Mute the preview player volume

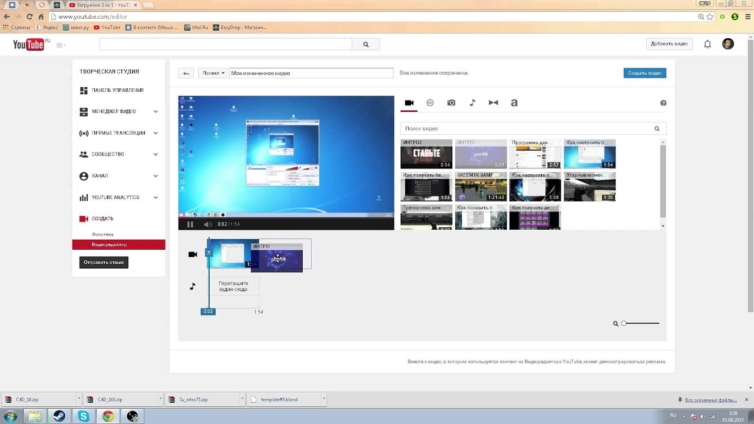tap(207, 224)
